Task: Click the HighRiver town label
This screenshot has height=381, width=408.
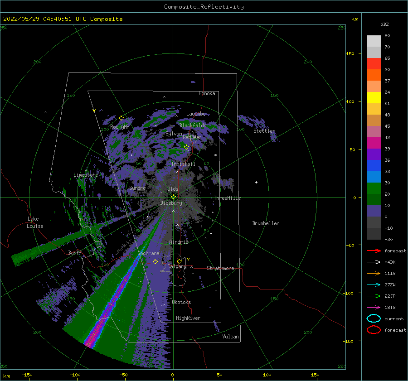Action: pos(188,318)
